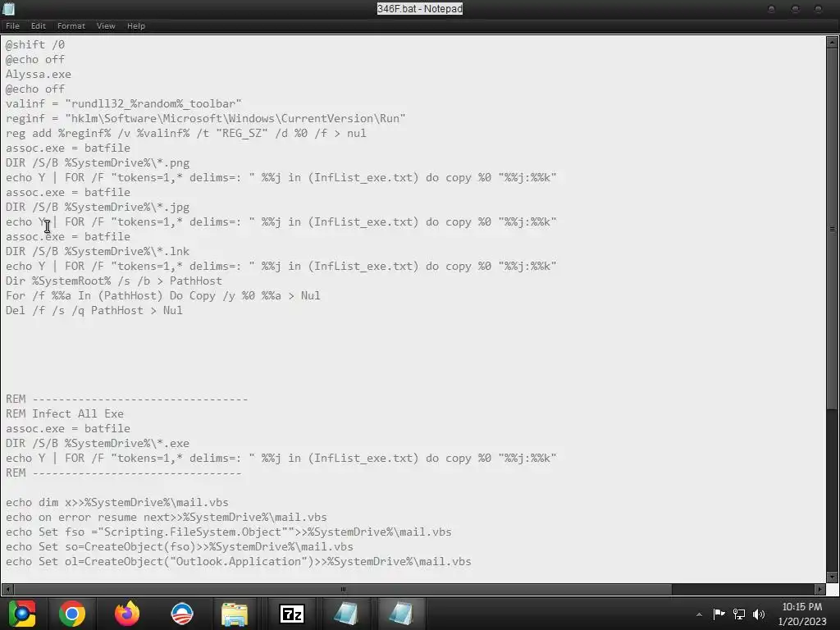The width and height of the screenshot is (840, 630).
Task: Show hidden system tray icons
Action: pos(699,614)
